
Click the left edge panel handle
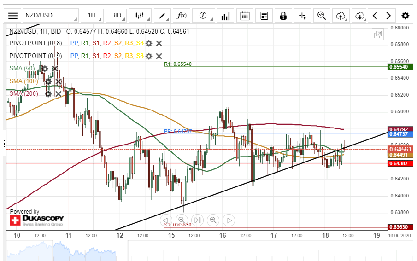pyautogui.click(x=5, y=144)
